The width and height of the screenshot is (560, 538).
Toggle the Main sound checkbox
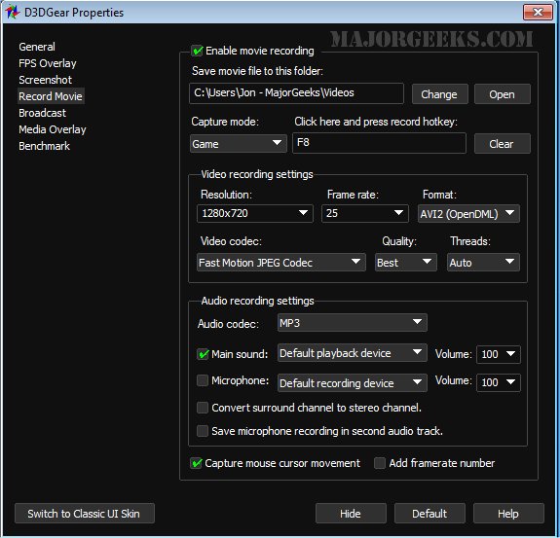203,354
